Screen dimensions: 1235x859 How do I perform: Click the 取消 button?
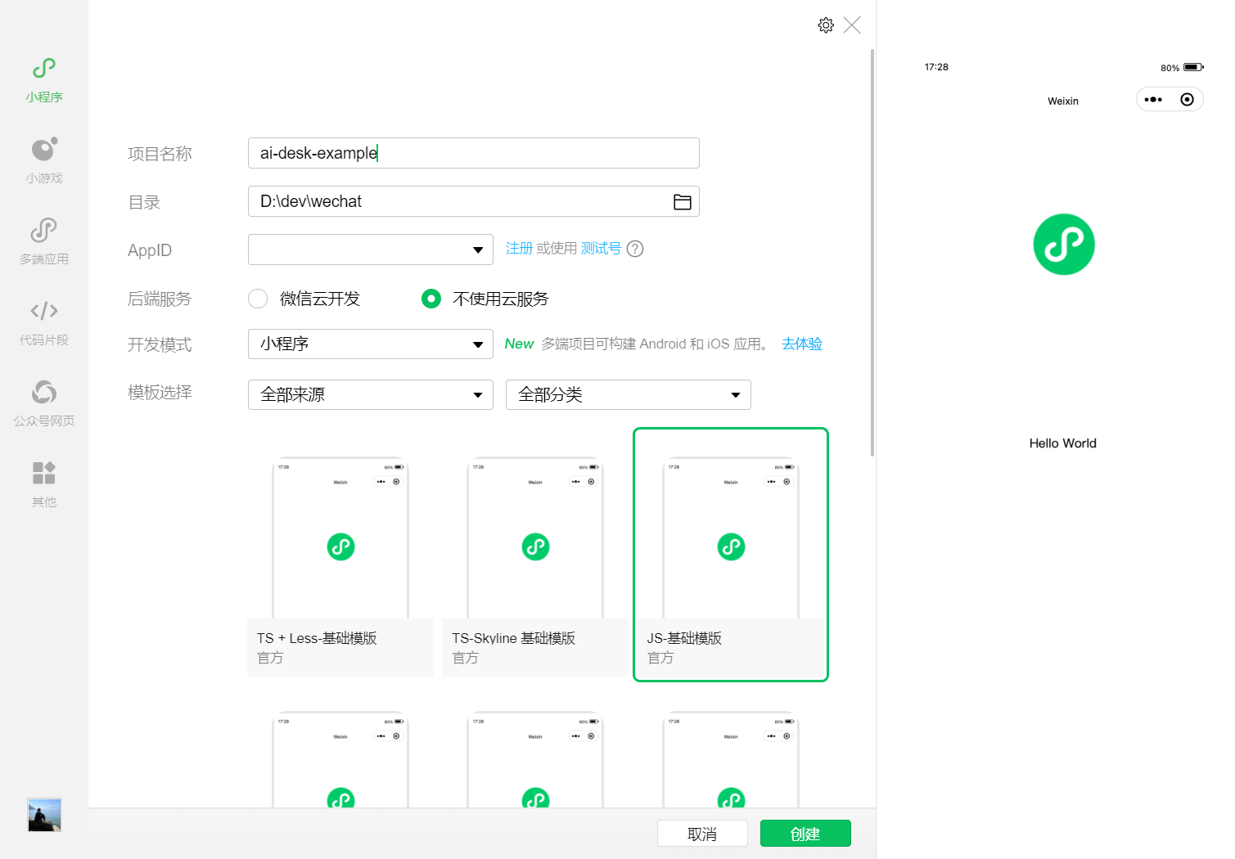(x=702, y=834)
